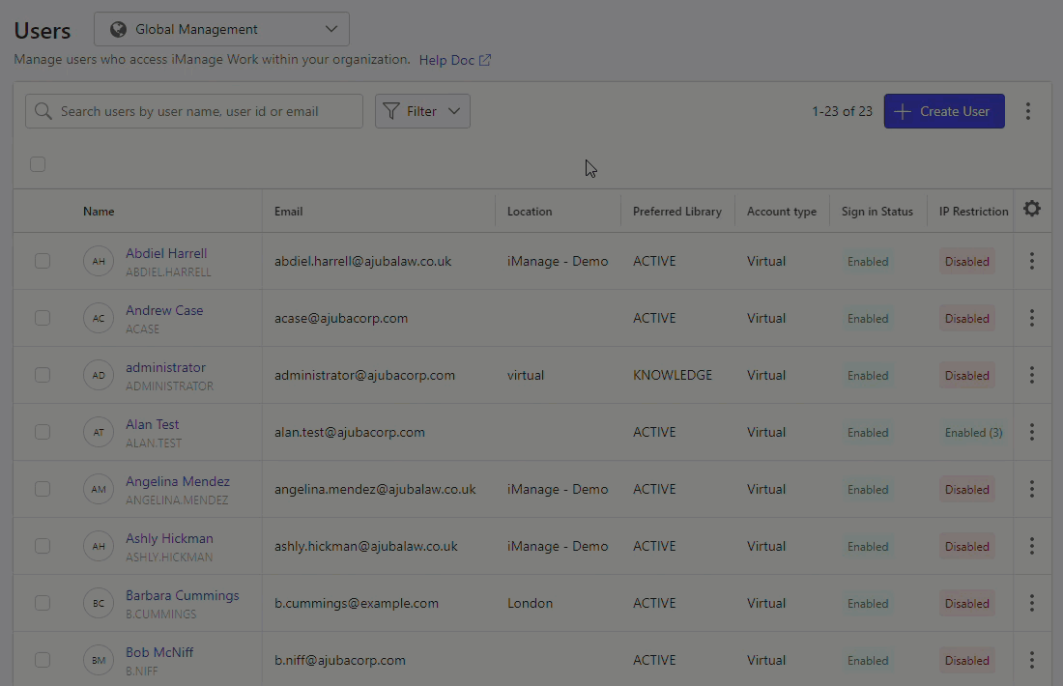This screenshot has width=1063, height=686.
Task: Click the Sign in Status column header
Action: (876, 212)
